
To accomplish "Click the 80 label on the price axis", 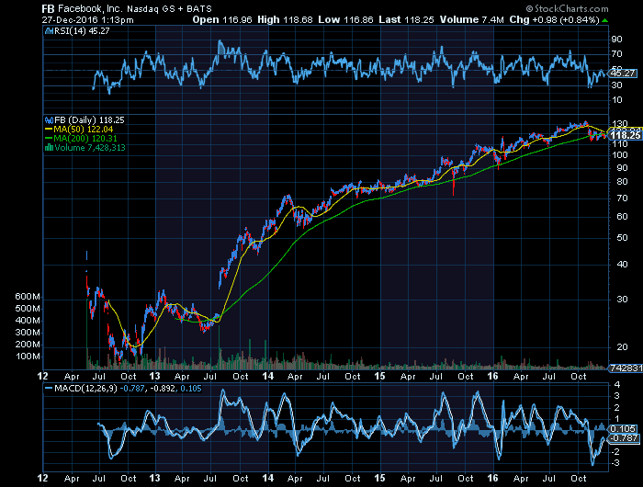I will pos(622,182).
